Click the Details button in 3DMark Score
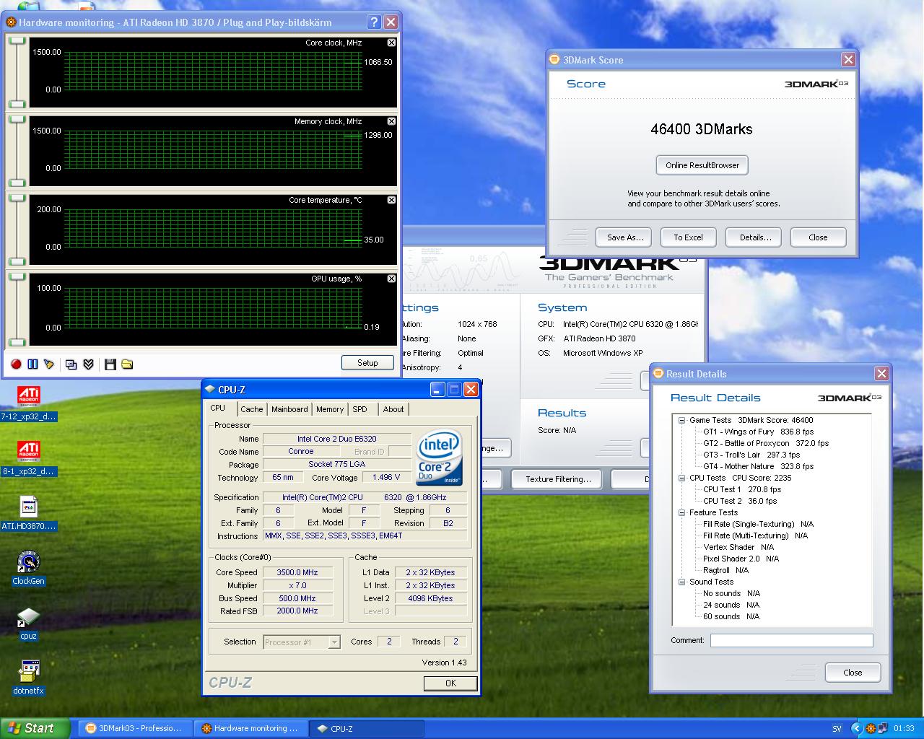Viewport: 924px width, 739px height. tap(755, 237)
